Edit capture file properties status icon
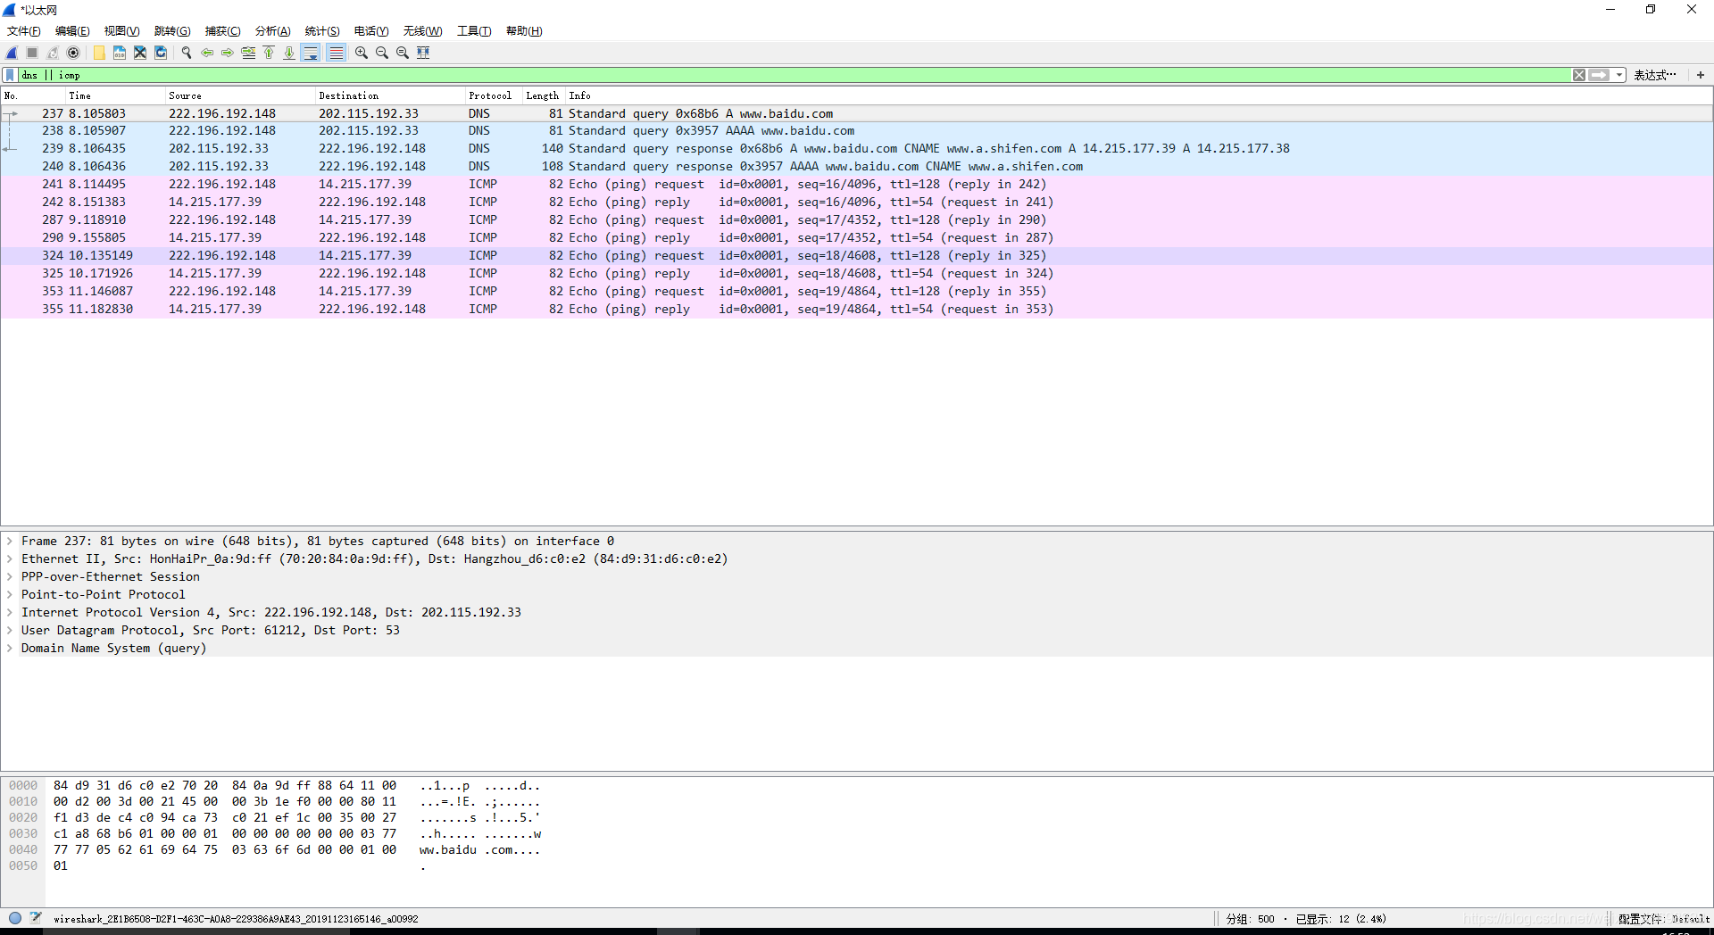The width and height of the screenshot is (1714, 935). coord(36,918)
